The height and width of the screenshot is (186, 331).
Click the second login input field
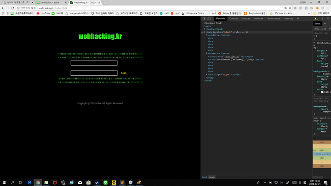pos(94,73)
